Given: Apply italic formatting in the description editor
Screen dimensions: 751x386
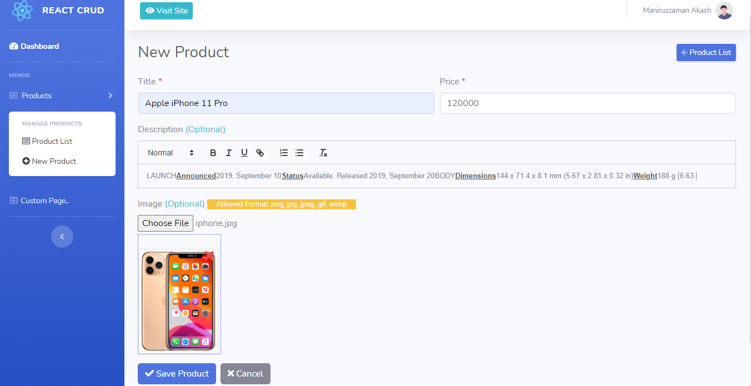Looking at the screenshot, I should [x=228, y=152].
